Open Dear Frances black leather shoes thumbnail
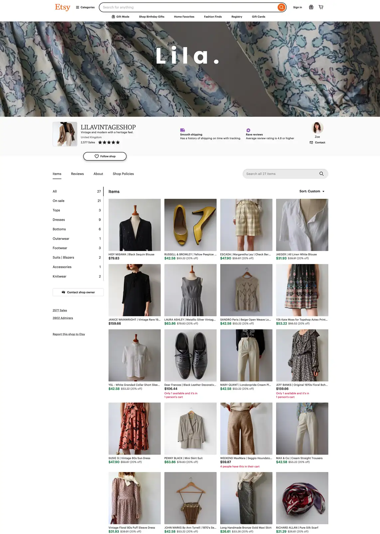 pyautogui.click(x=190, y=355)
